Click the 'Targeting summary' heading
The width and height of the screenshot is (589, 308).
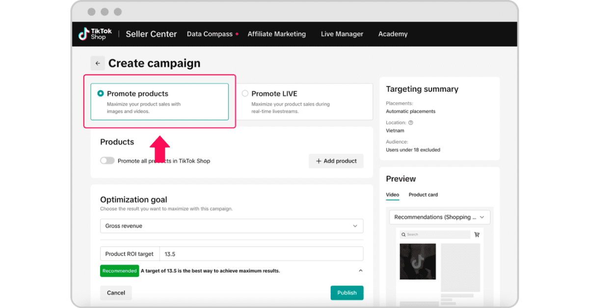point(422,89)
